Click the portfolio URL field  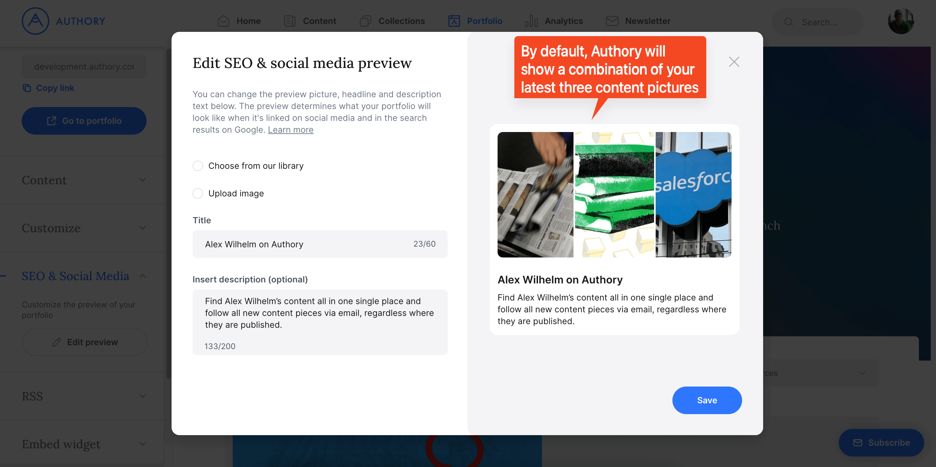coord(84,66)
